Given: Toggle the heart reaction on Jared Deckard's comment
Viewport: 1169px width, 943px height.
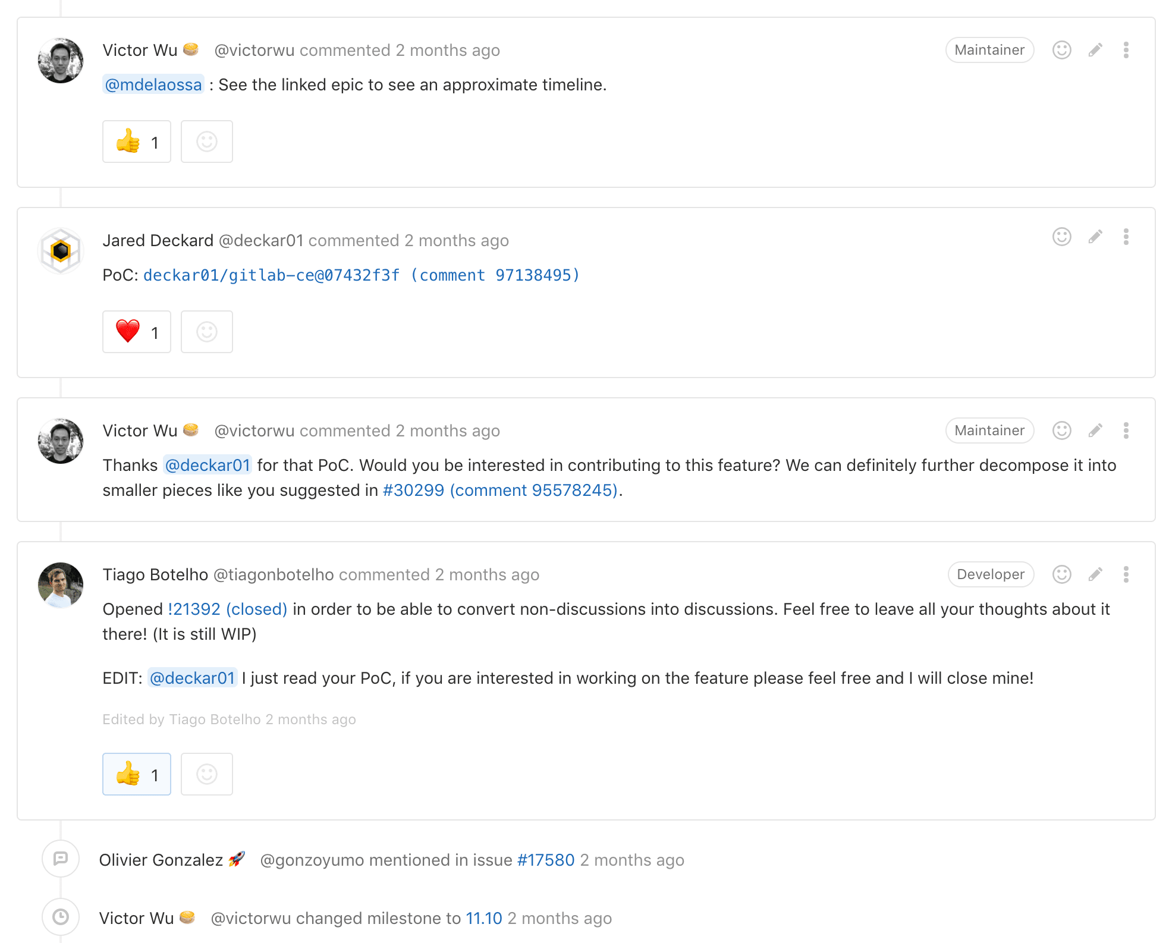Looking at the screenshot, I should coord(136,332).
